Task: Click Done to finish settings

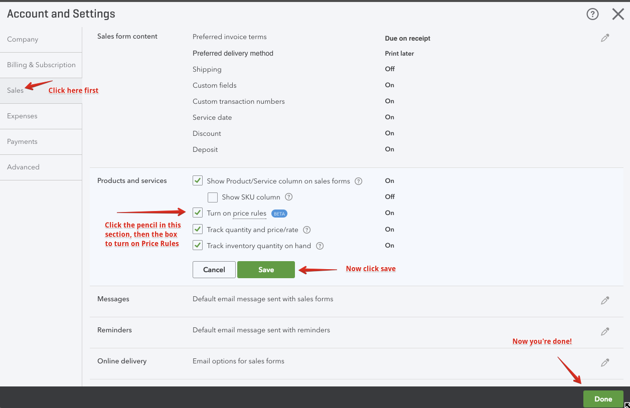Action: pos(603,399)
